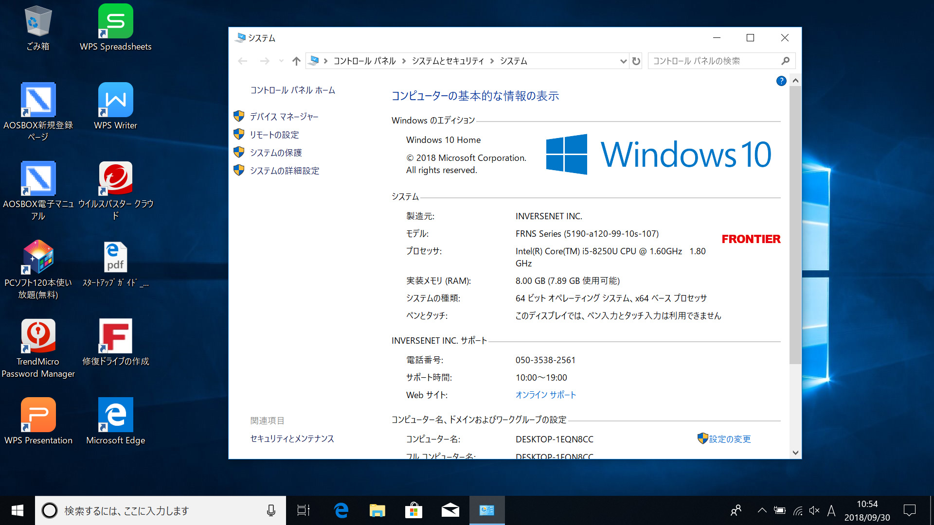
Task: Open the ごみ箱 Recycle Bin
Action: [x=38, y=21]
